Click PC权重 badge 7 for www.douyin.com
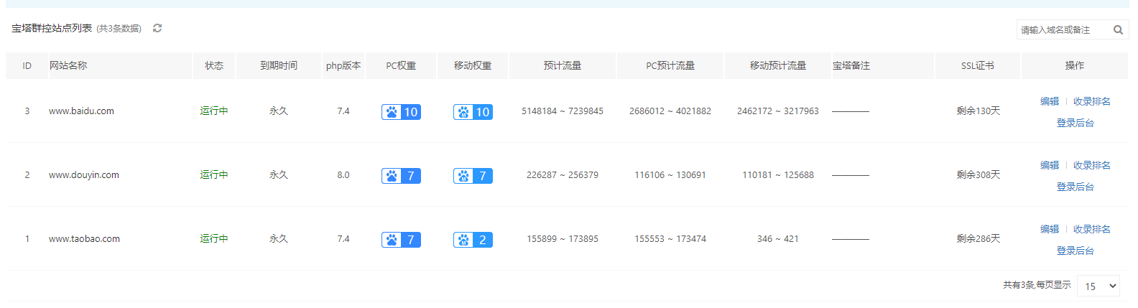The height and width of the screenshot is (308, 1138). pyautogui.click(x=401, y=176)
